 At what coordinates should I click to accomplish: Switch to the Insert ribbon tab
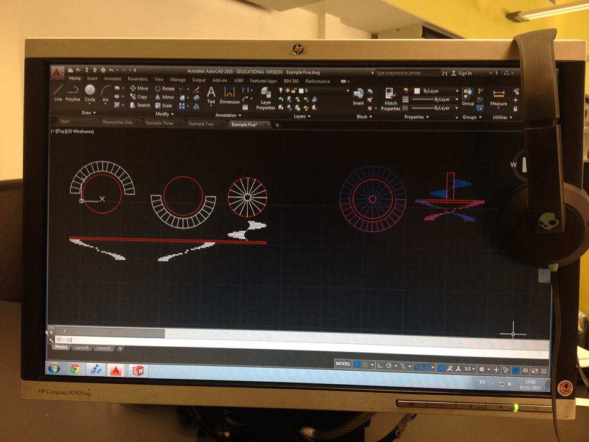[92, 79]
